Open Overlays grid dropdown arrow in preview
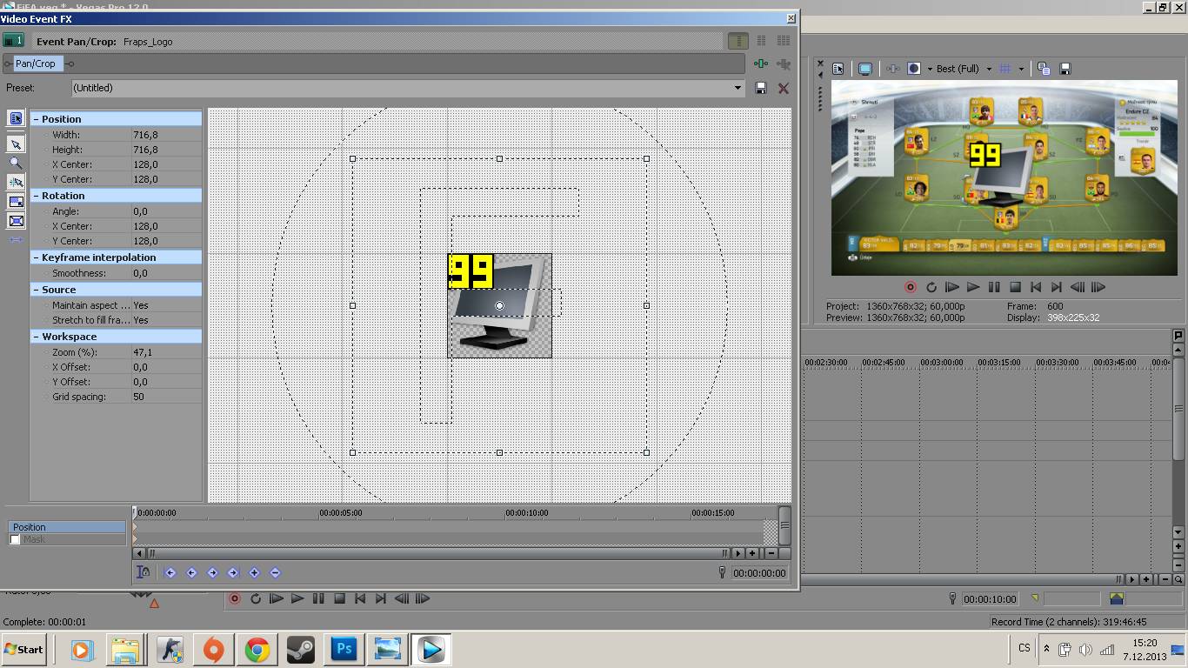Screen dimensions: 1188x668 1020,69
